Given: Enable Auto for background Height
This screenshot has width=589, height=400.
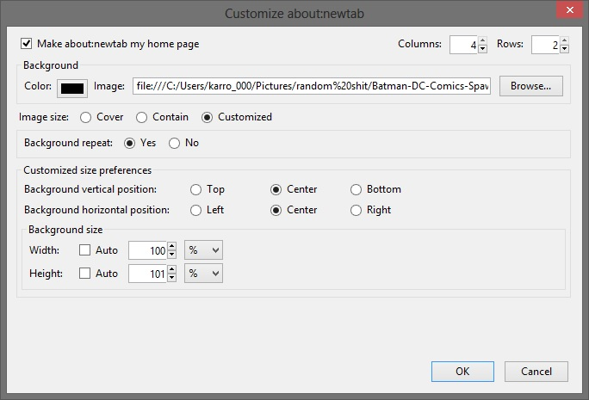Looking at the screenshot, I should click(x=85, y=274).
